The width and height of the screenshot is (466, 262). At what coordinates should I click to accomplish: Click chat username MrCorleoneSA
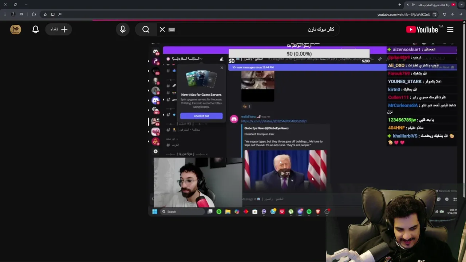click(403, 106)
